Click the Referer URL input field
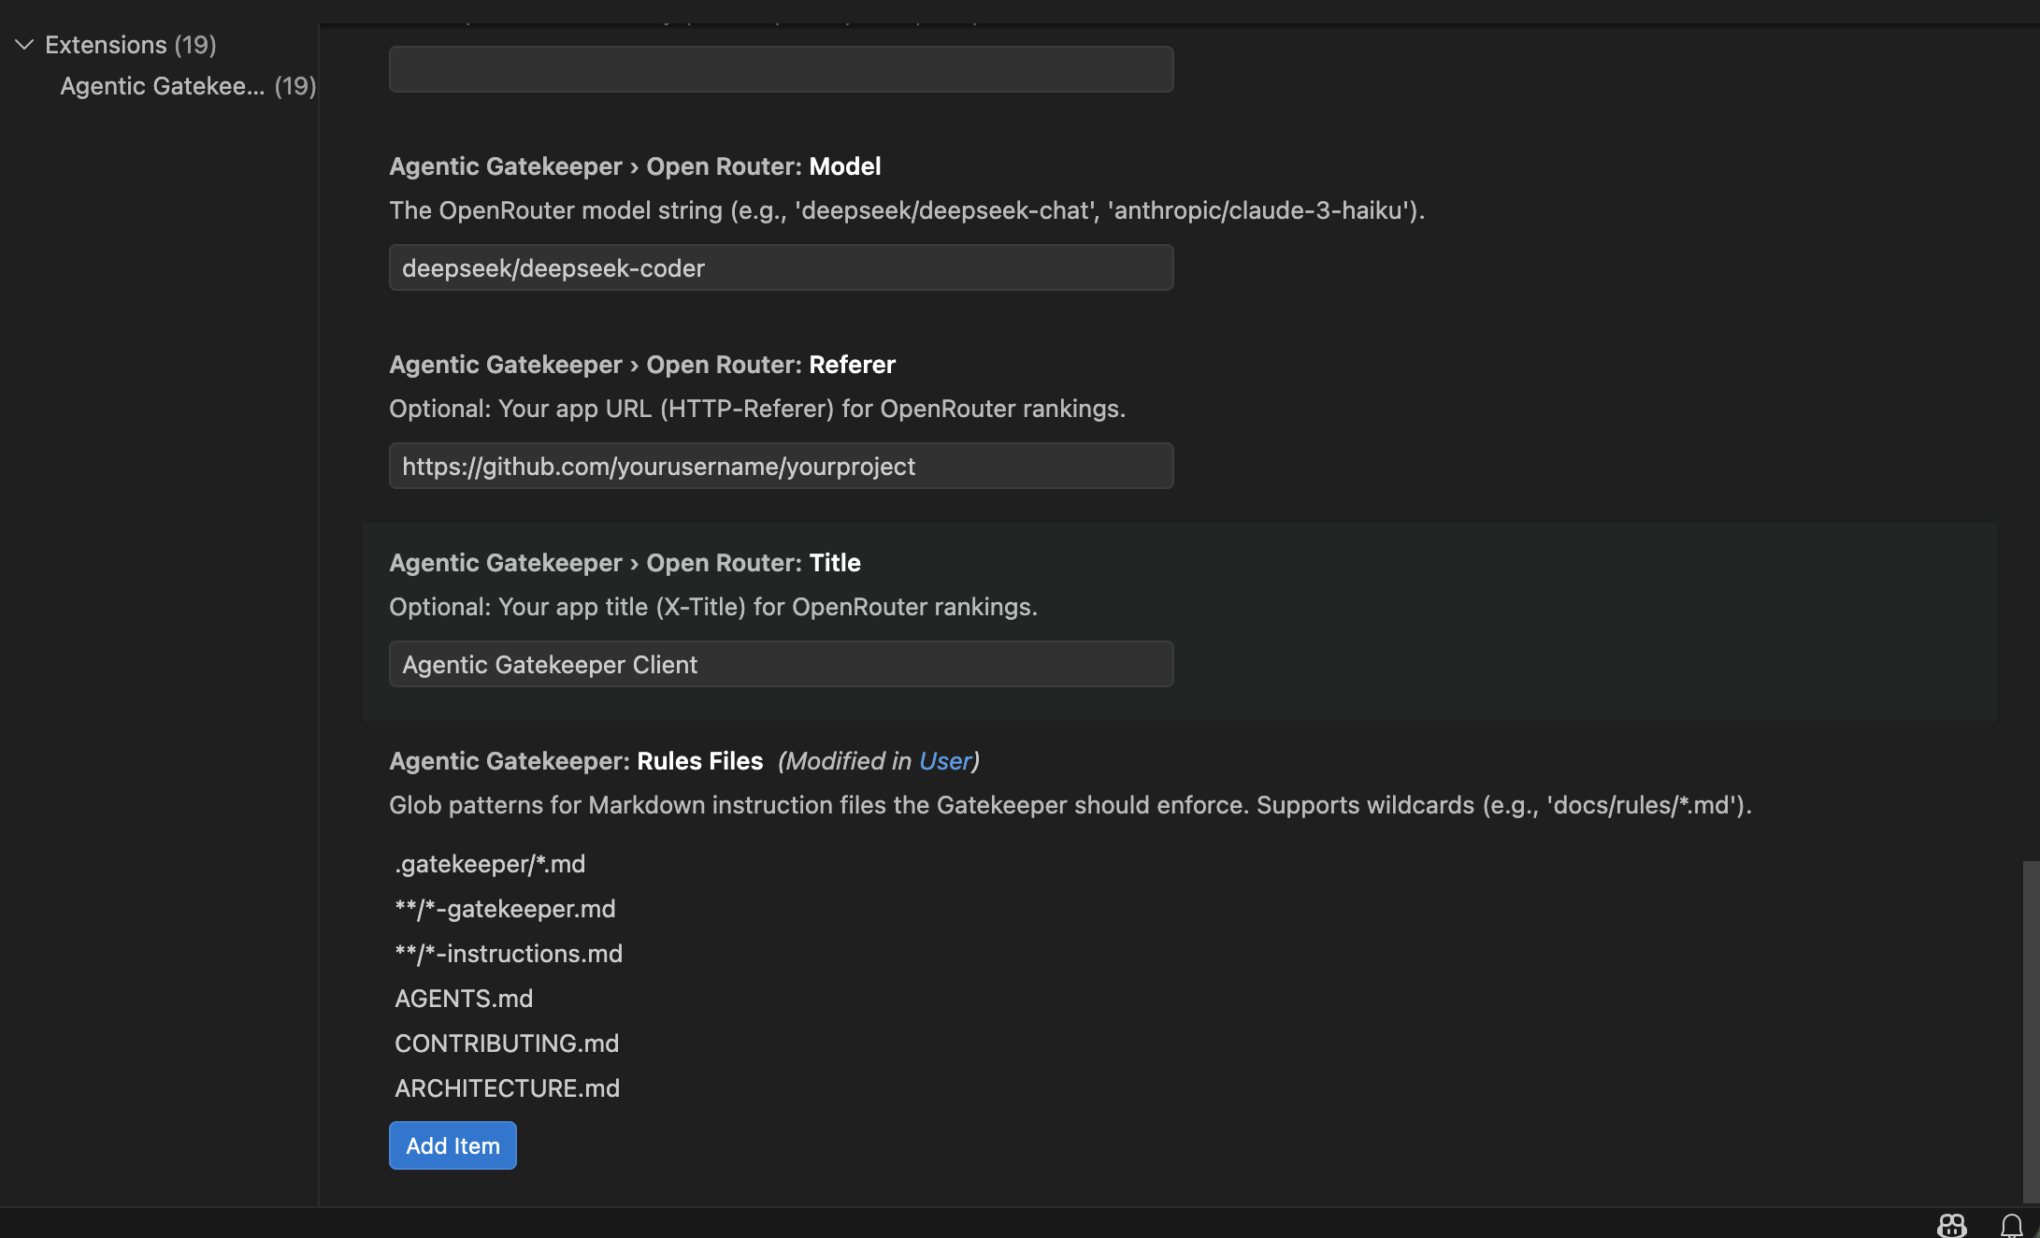The image size is (2040, 1238). (781, 466)
